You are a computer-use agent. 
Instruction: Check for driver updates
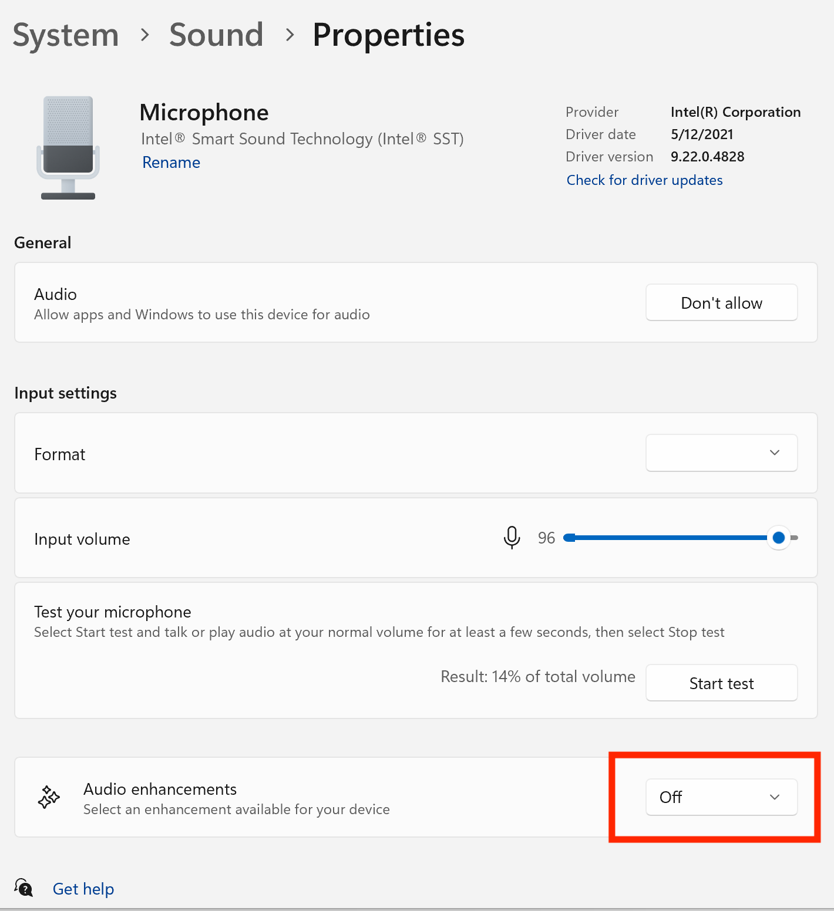(x=644, y=180)
